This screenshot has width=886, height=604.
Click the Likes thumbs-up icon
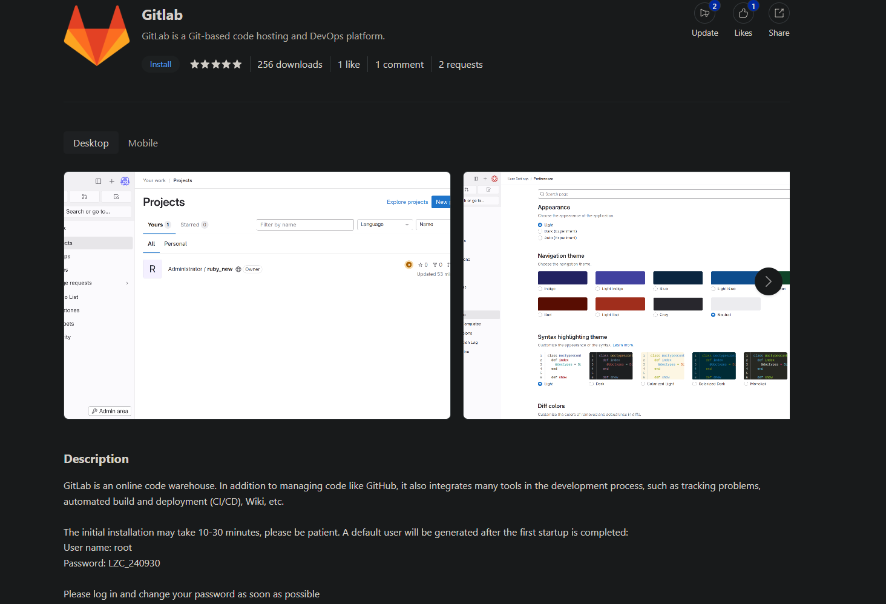tap(743, 13)
